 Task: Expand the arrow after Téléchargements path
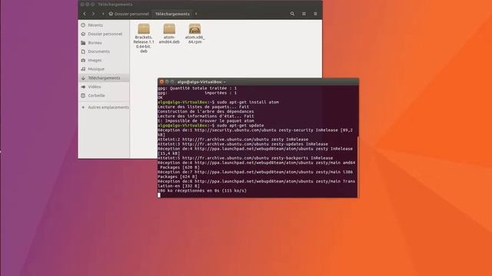[x=196, y=14]
